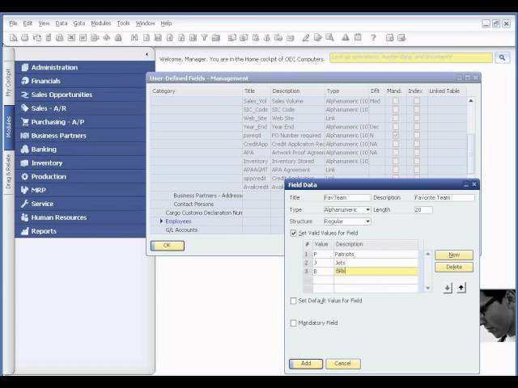
Task: Open the Human Resources module
Action: [81, 217]
